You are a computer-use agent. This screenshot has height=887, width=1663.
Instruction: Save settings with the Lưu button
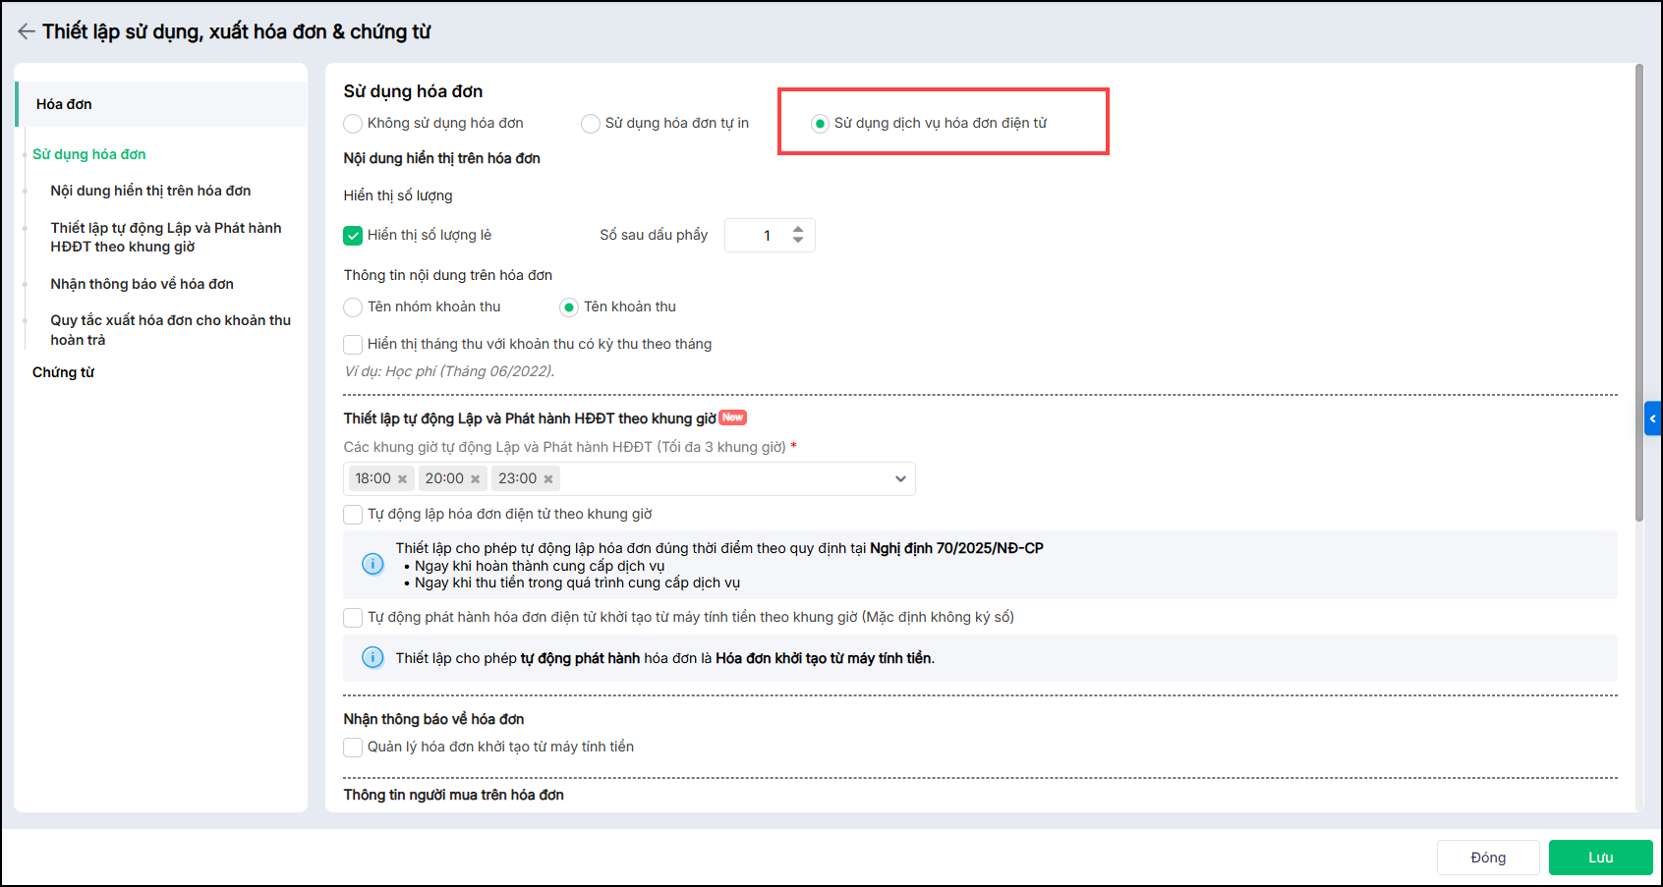(1601, 858)
